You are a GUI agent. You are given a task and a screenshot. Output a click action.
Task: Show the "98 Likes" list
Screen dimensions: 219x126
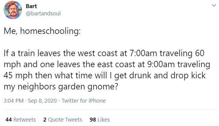pos(100,119)
